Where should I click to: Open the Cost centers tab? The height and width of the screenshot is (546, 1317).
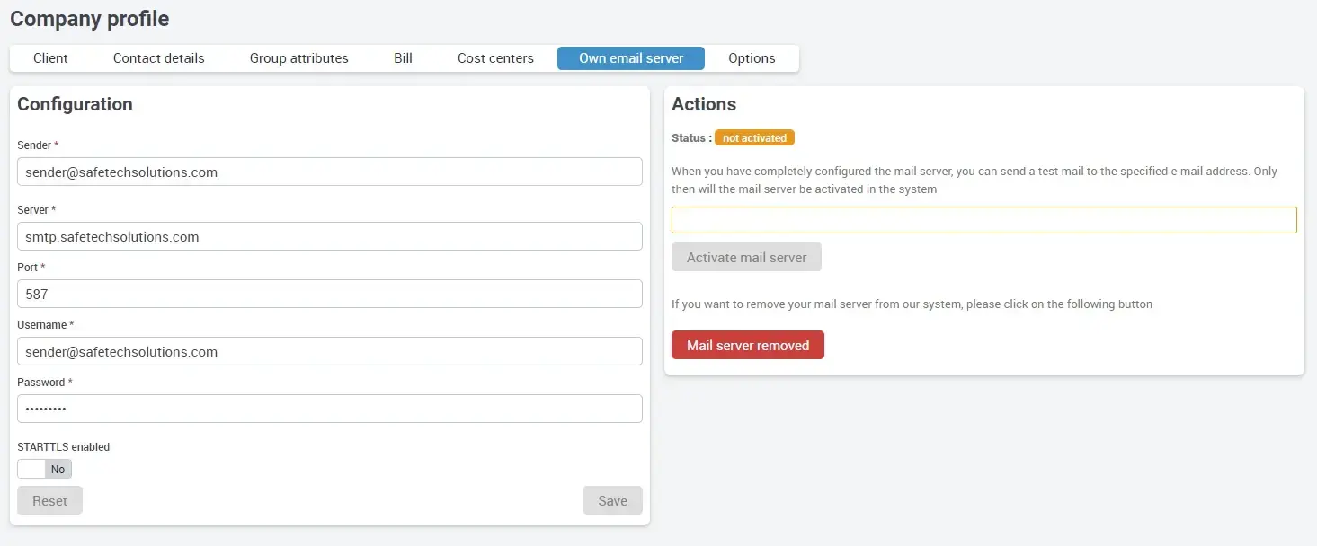coord(495,58)
